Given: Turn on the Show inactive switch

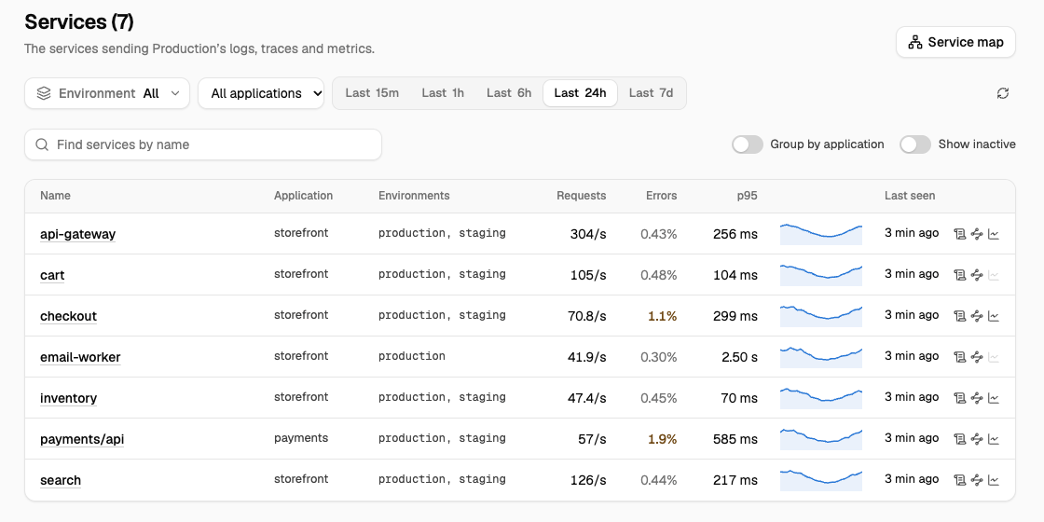Looking at the screenshot, I should tap(915, 144).
